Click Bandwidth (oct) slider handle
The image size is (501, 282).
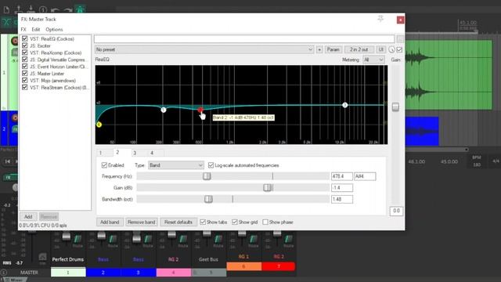pos(208,199)
